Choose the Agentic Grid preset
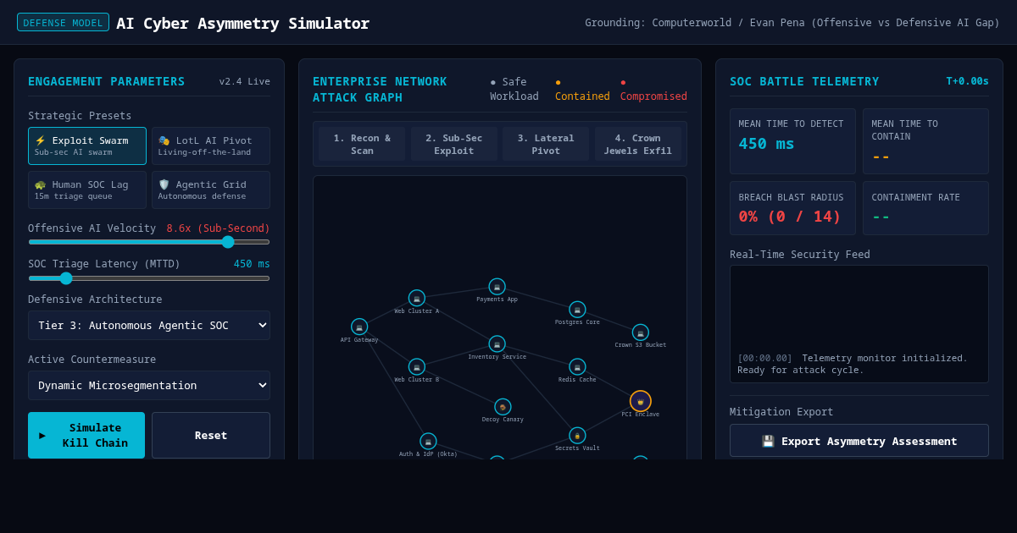This screenshot has width=1017, height=533. click(x=211, y=190)
